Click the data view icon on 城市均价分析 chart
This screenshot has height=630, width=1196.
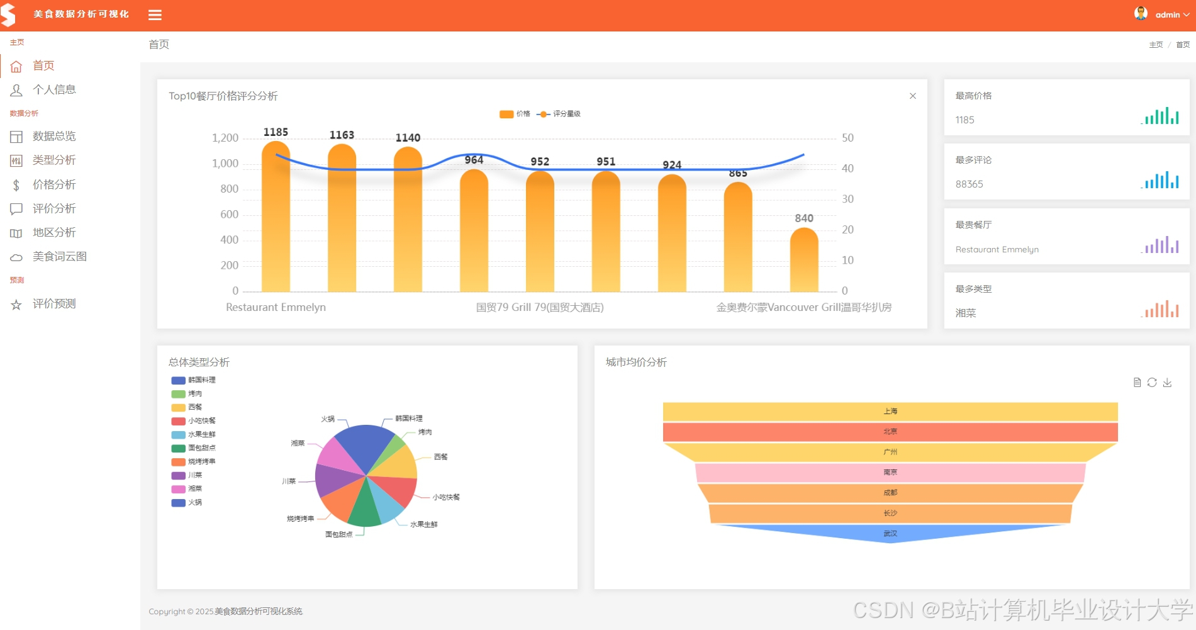click(1137, 382)
